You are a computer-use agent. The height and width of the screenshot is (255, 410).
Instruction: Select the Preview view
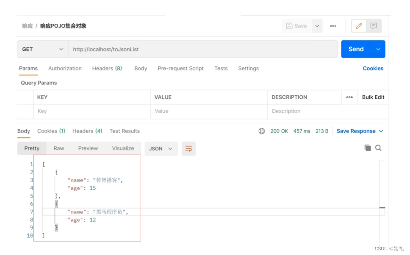tap(88, 149)
